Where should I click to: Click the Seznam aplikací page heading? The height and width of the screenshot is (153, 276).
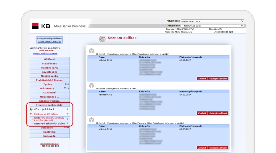(x=123, y=38)
